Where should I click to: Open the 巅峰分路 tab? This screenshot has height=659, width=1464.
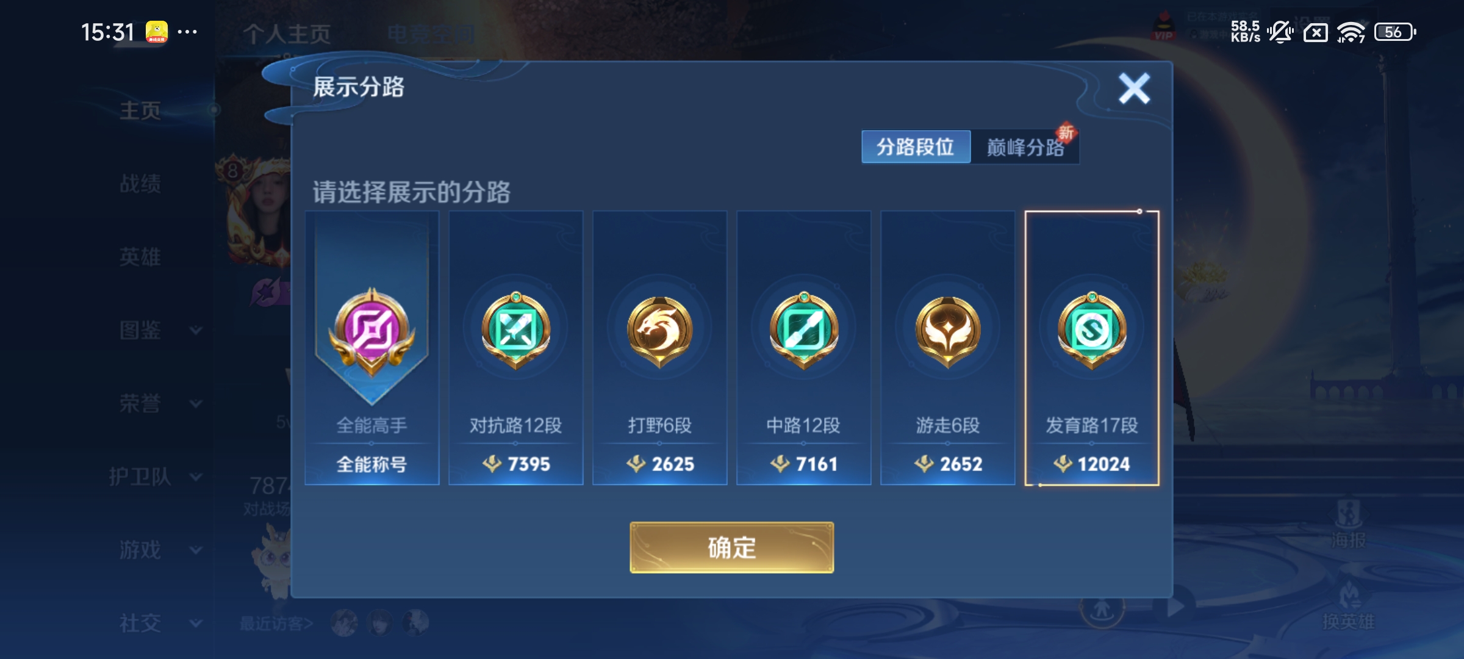(x=1025, y=147)
